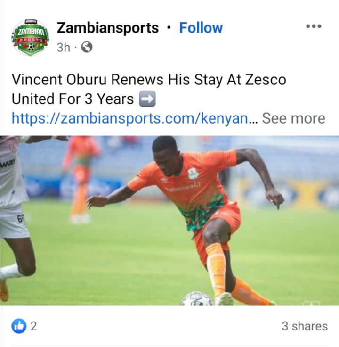Click the soccer ball in the photo
This screenshot has height=347, width=339.
(196, 298)
